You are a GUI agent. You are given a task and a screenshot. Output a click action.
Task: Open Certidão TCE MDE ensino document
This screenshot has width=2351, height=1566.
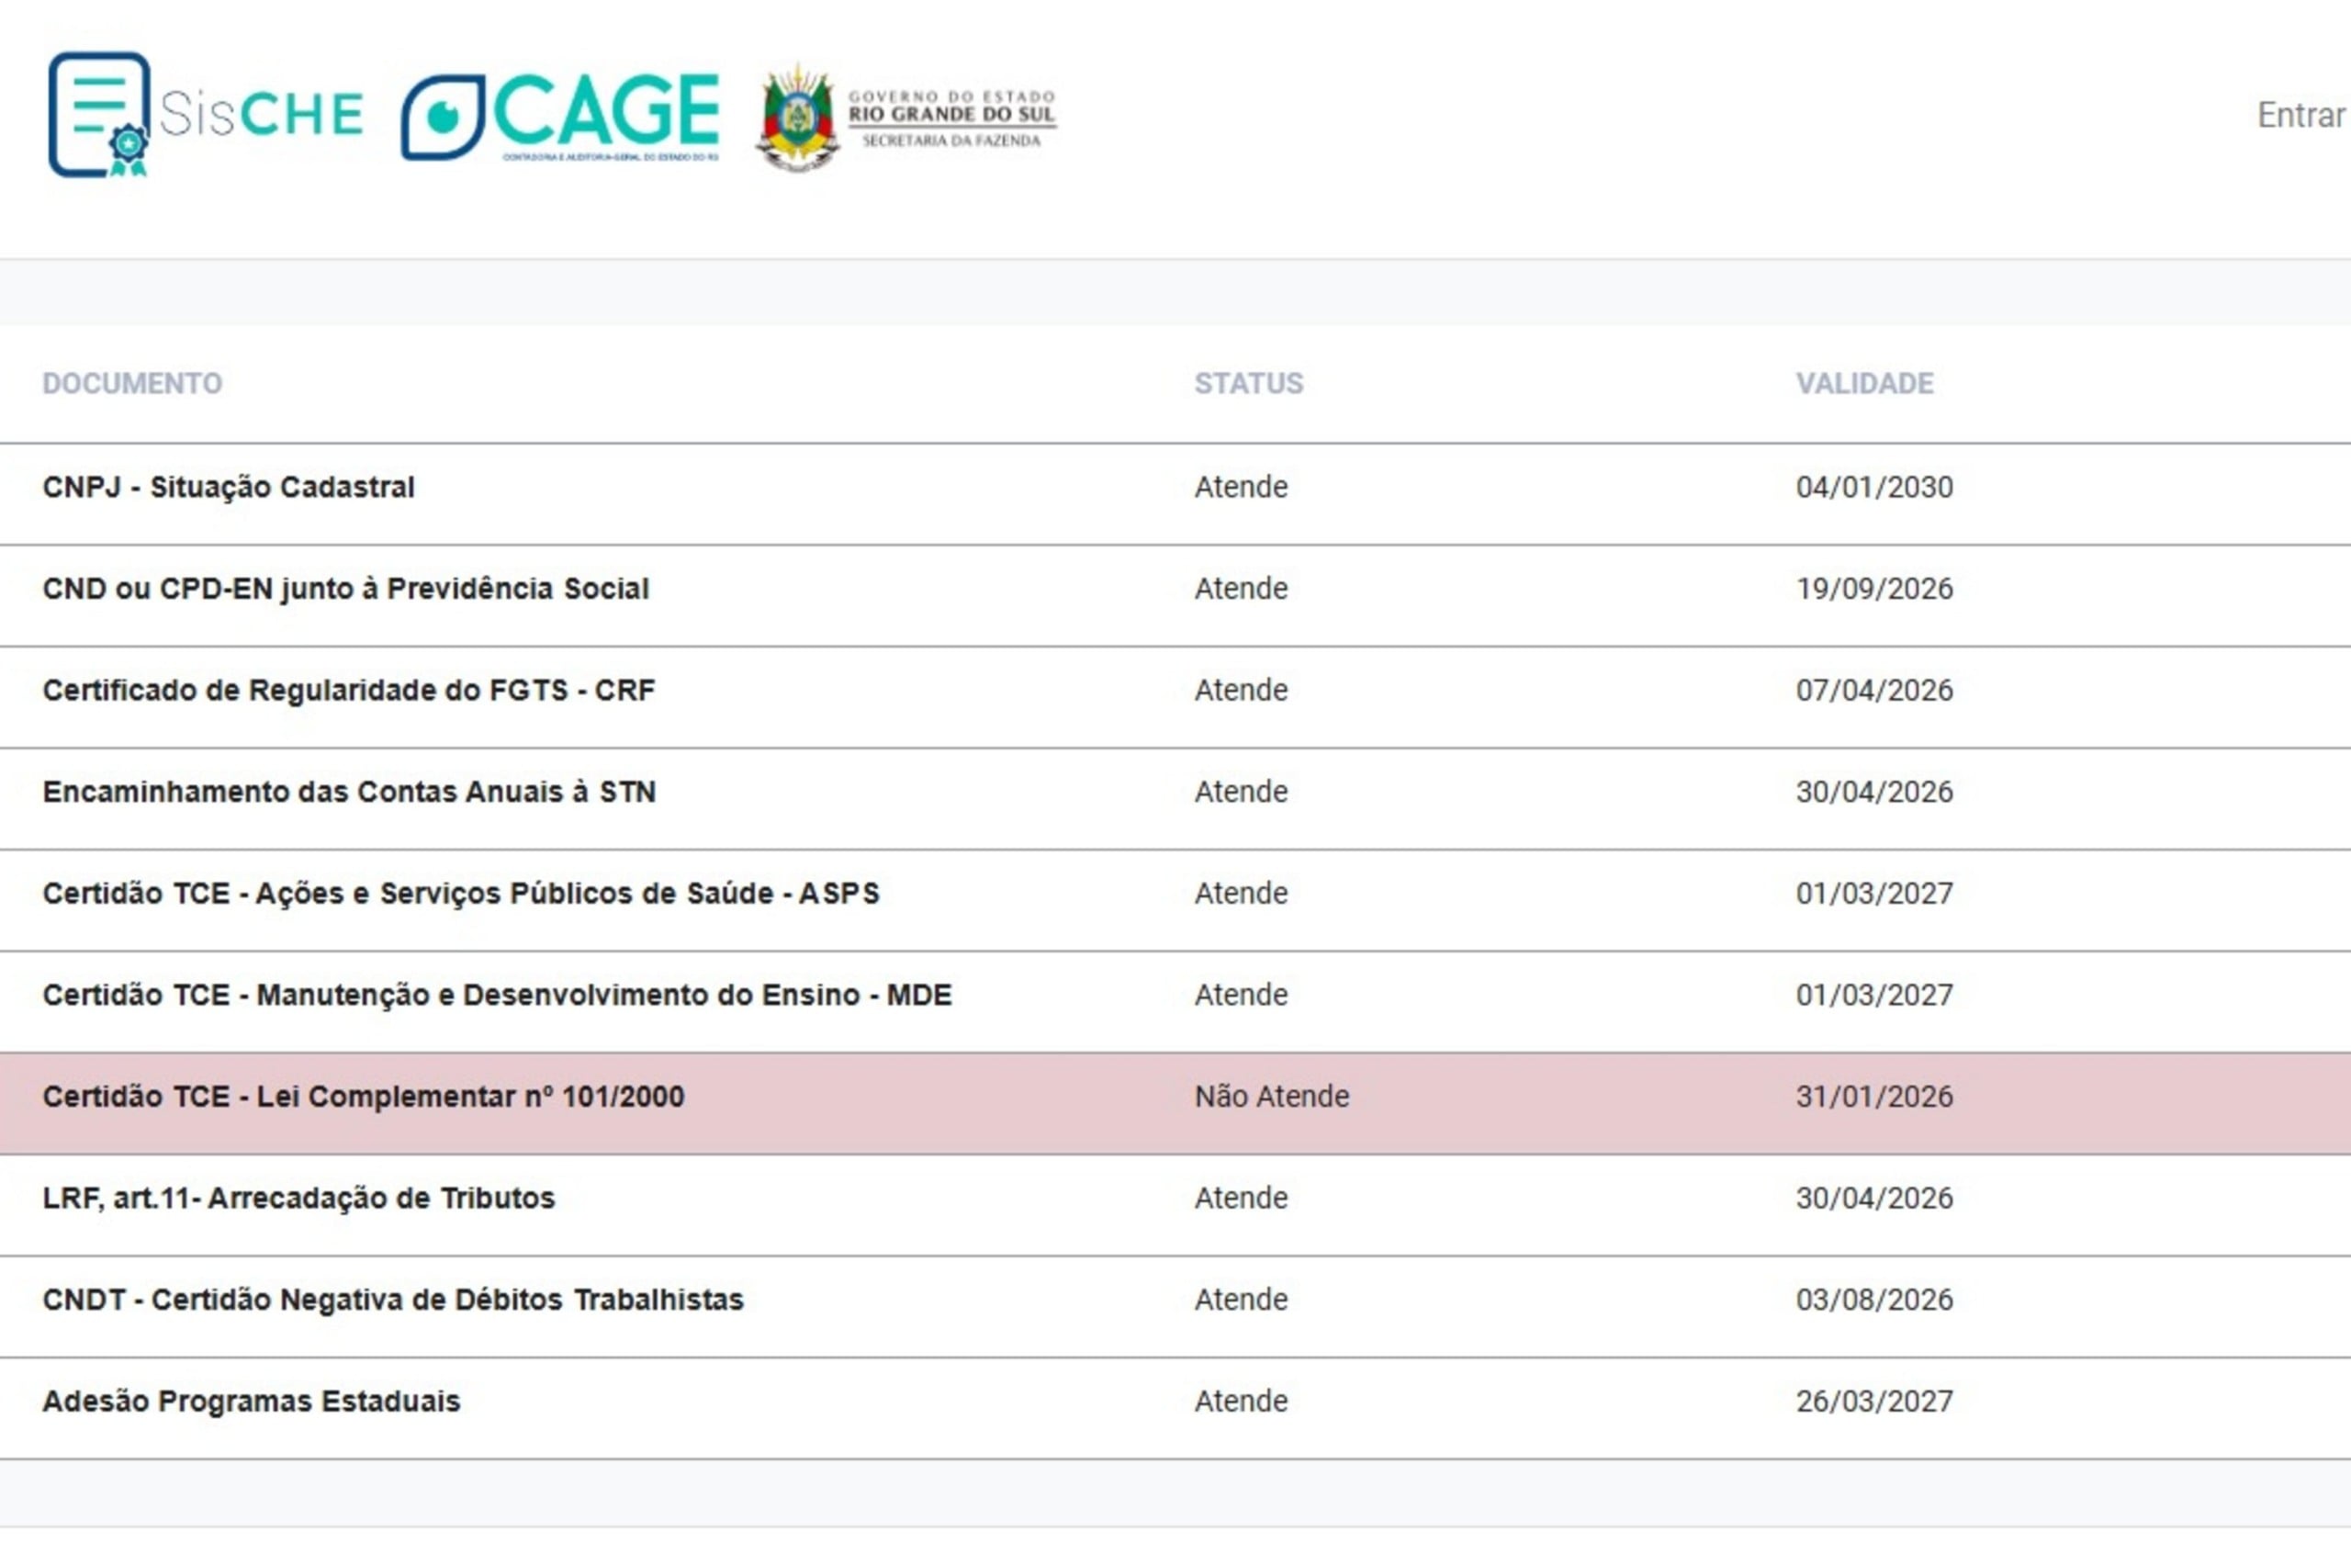tap(496, 995)
